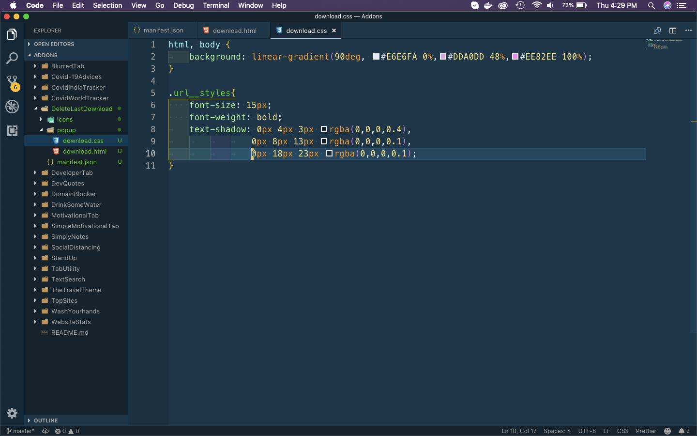The height and width of the screenshot is (436, 697).
Task: Click the Siri icon in the menu bar
Action: (x=667, y=5)
